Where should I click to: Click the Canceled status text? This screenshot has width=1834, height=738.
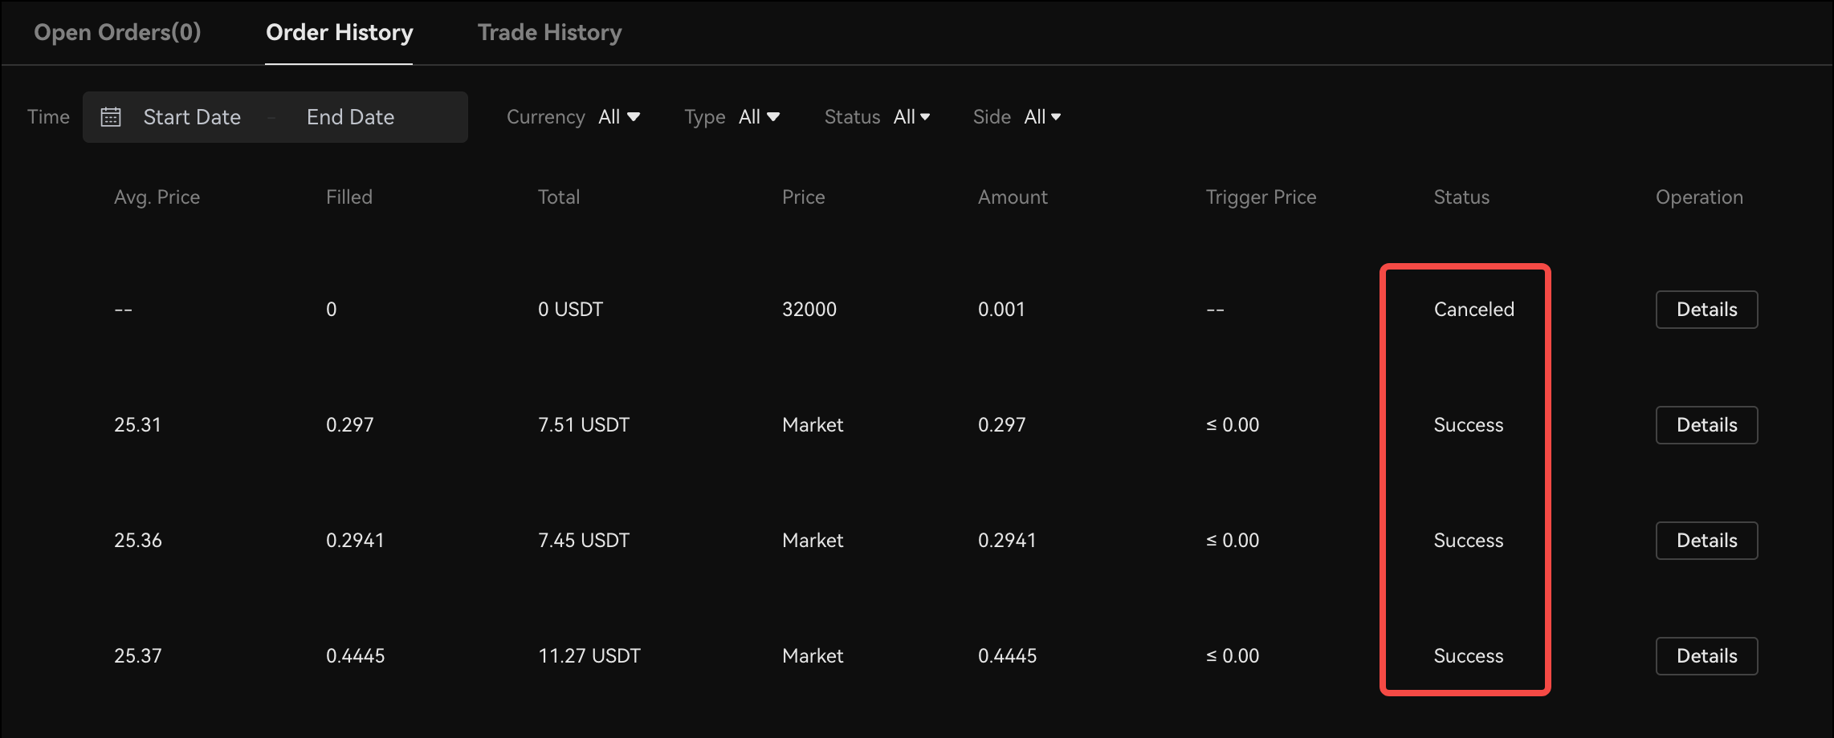point(1473,310)
